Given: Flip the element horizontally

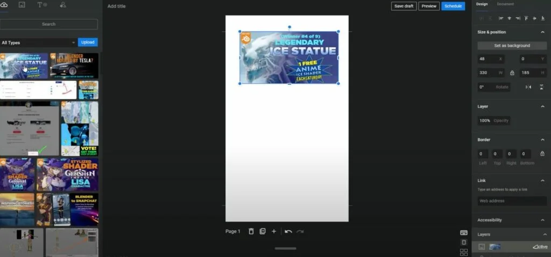Looking at the screenshot, I should pyautogui.click(x=528, y=87).
